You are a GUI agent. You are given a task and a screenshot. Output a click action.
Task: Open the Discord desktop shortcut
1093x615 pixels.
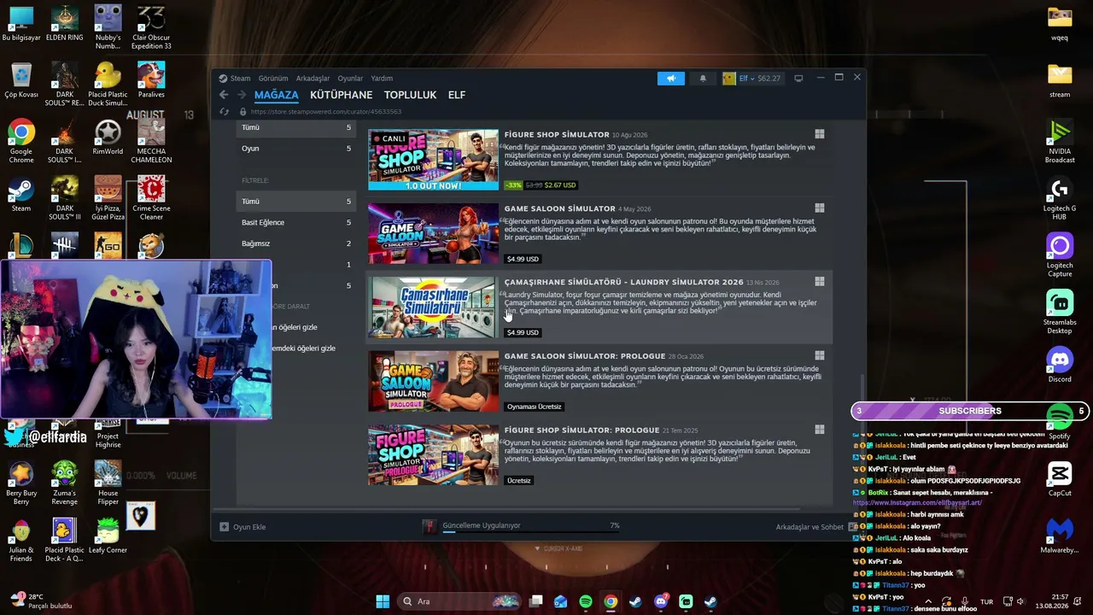click(1060, 366)
